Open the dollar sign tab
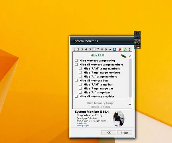The height and width of the screenshot is (143, 172). (x=130, y=49)
